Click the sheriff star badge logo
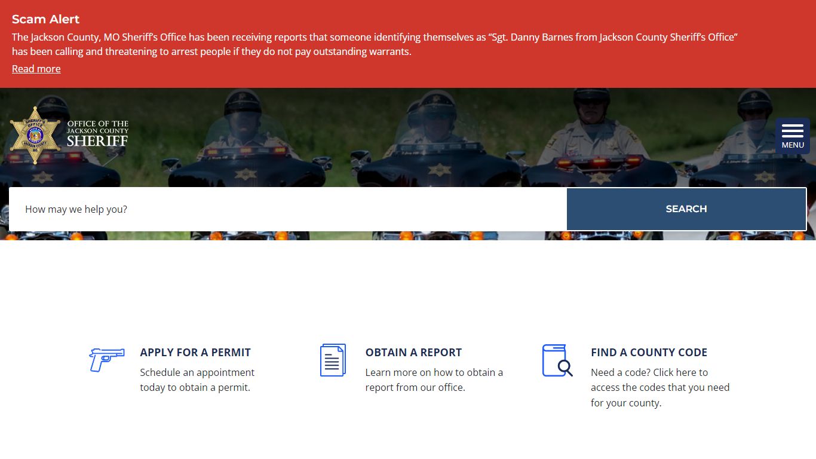The width and height of the screenshot is (816, 459). [35, 136]
